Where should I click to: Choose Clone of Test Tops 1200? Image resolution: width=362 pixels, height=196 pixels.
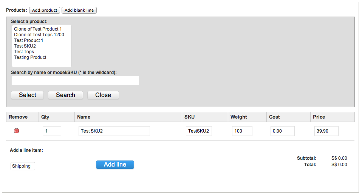coord(39,35)
